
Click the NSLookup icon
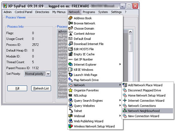coord(70,95)
